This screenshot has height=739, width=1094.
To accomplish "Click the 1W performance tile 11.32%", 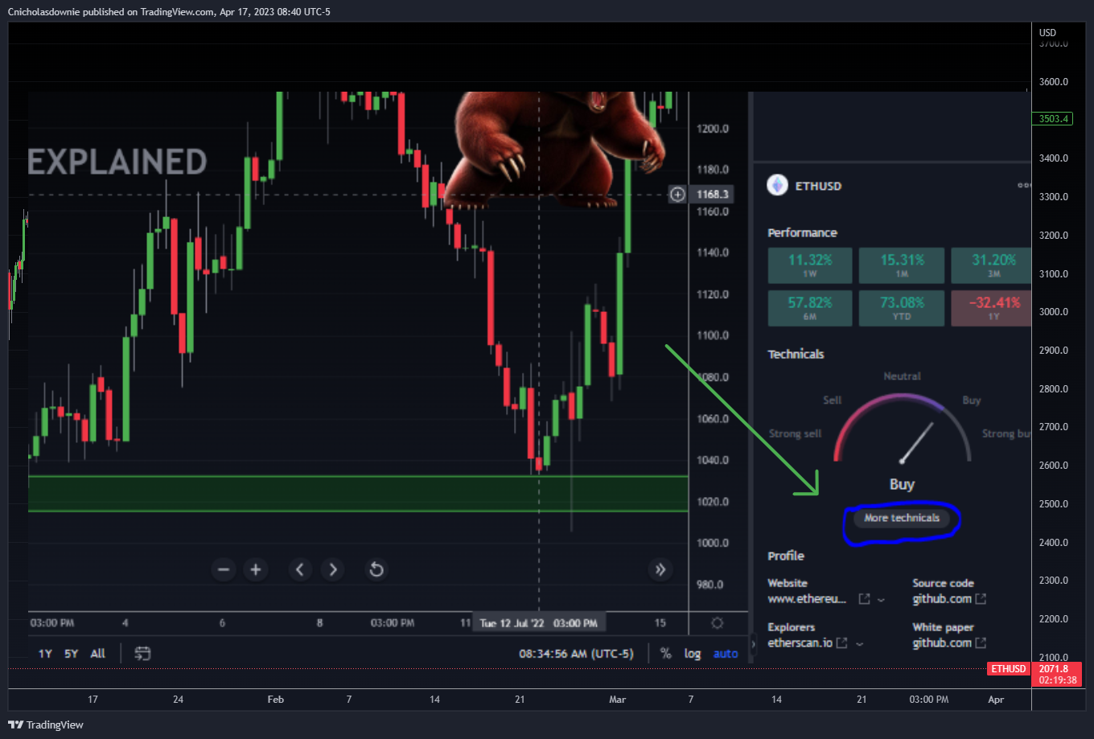I will [x=810, y=265].
